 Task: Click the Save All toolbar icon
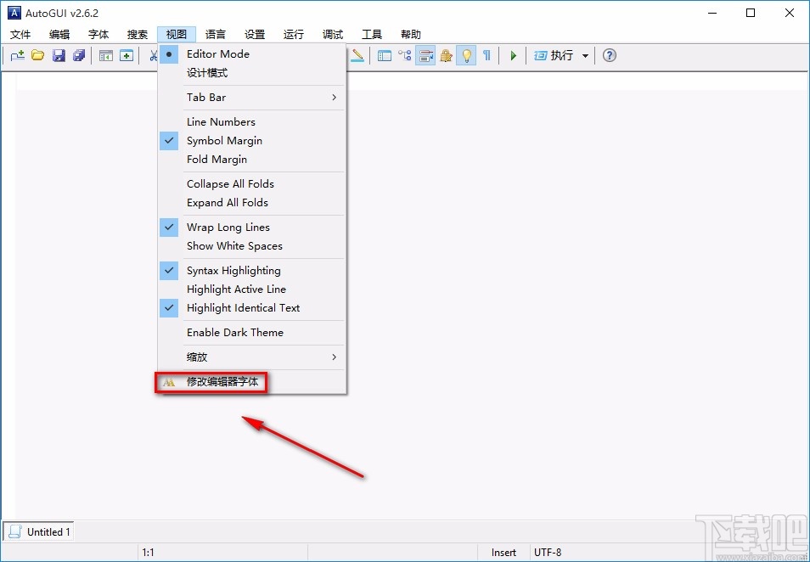coord(78,55)
